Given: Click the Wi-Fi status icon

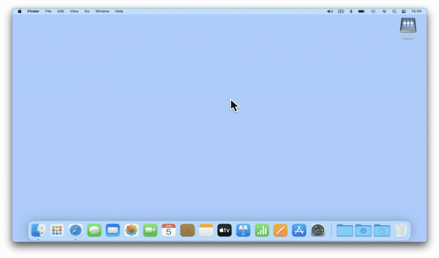Looking at the screenshot, I should pyautogui.click(x=384, y=11).
